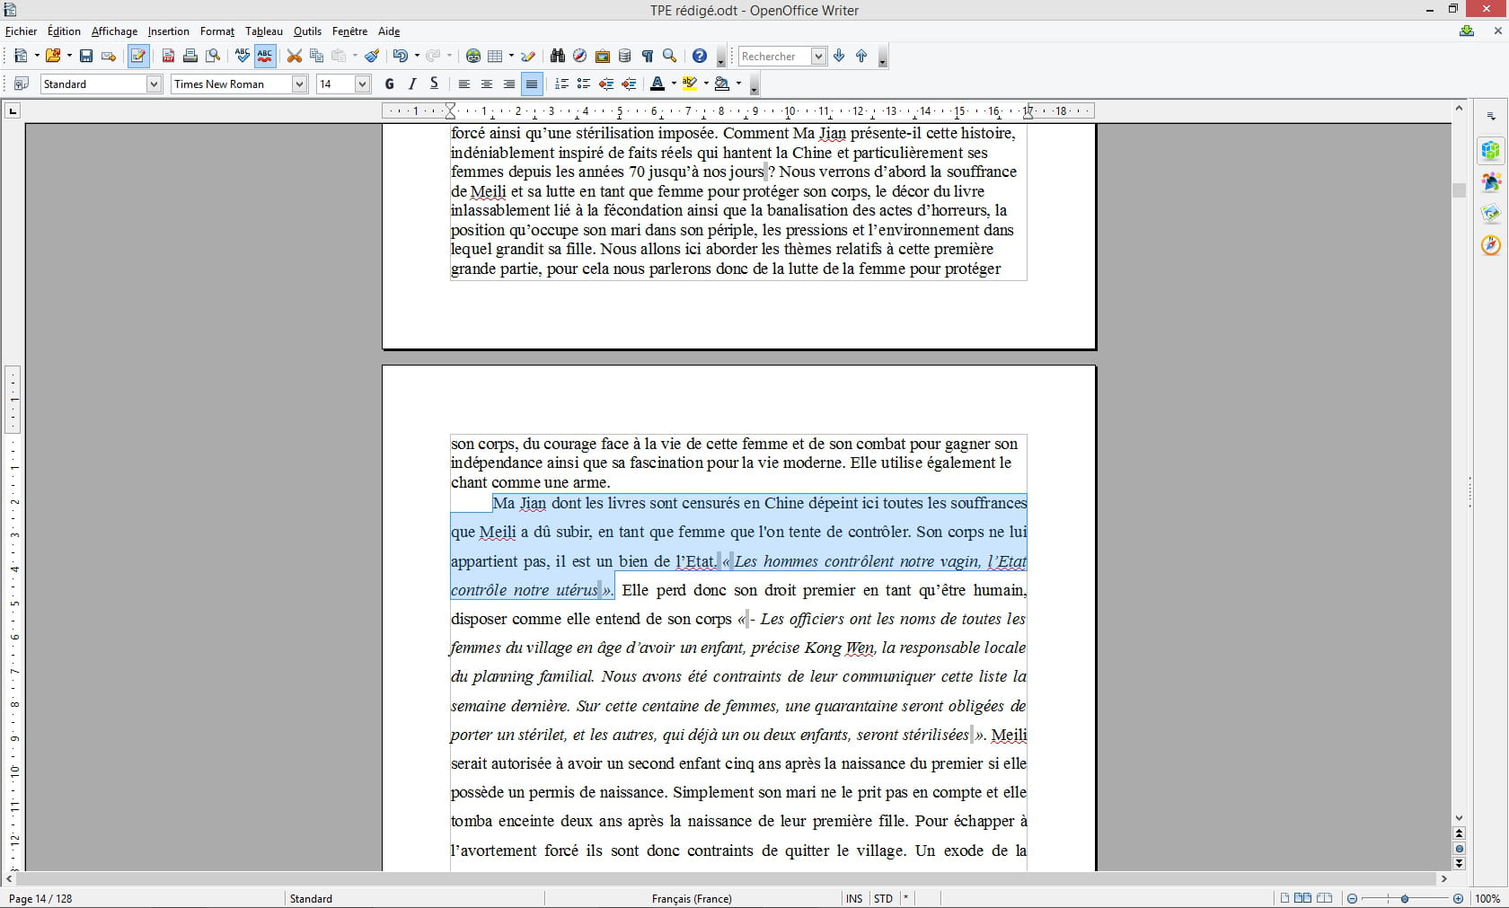This screenshot has height=908, width=1509.
Task: Toggle underline formatting (S)
Action: pos(434,84)
